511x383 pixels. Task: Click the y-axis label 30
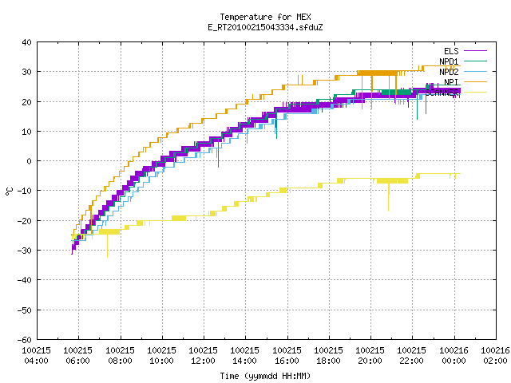(x=26, y=72)
